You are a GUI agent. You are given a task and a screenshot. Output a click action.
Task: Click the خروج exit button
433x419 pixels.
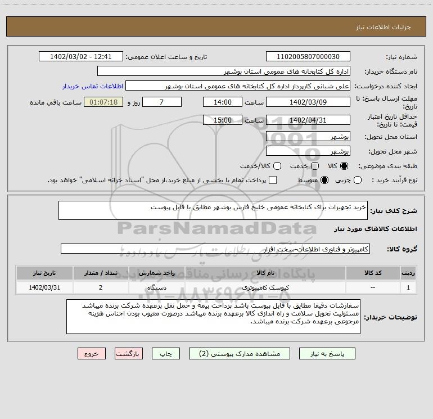pyautogui.click(x=92, y=354)
